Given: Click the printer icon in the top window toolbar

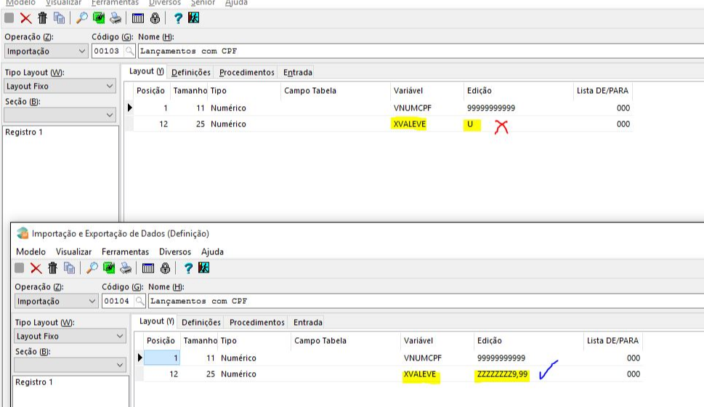Looking at the screenshot, I should coord(116,18).
